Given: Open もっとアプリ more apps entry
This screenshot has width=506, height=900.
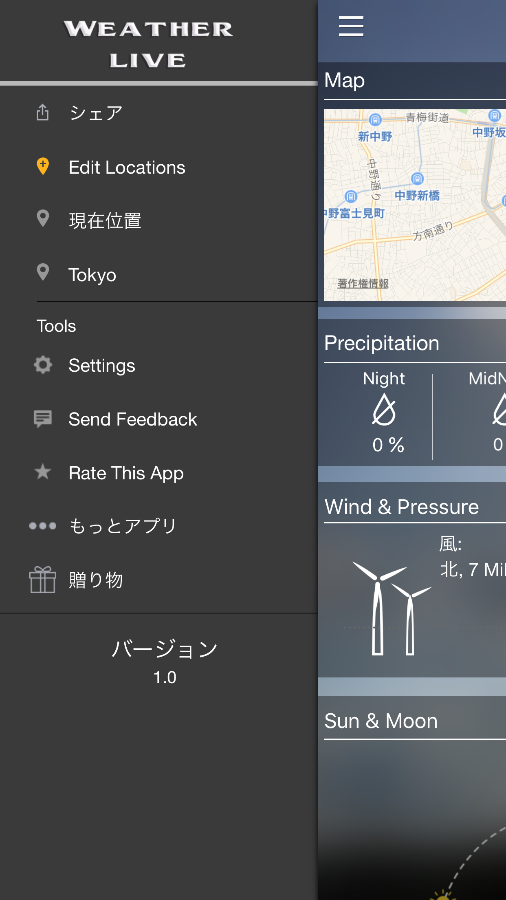Looking at the screenshot, I should [123, 526].
